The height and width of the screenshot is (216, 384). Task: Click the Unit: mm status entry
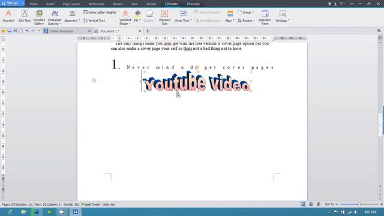[109, 204]
